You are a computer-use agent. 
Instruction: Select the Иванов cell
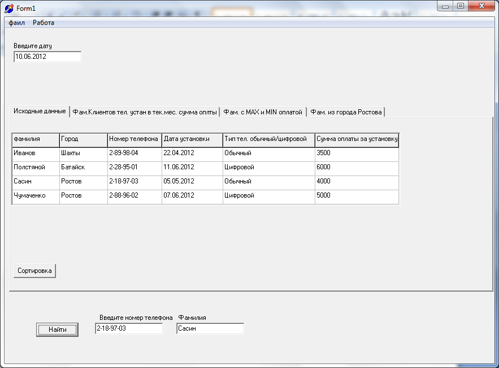point(36,155)
